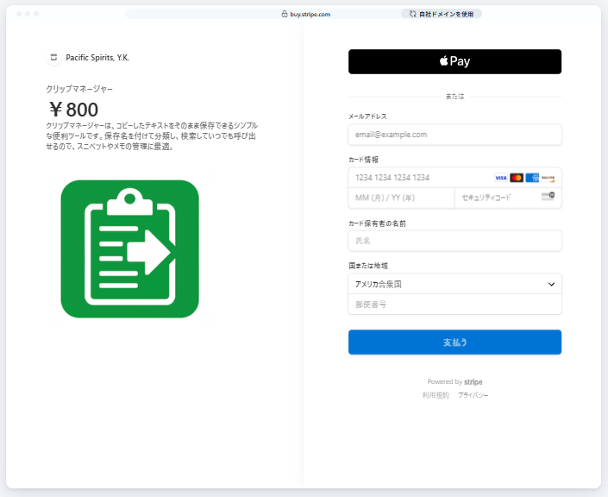Click the refresh icon beside 自社ドメインを使用
The image size is (608, 497).
click(413, 14)
